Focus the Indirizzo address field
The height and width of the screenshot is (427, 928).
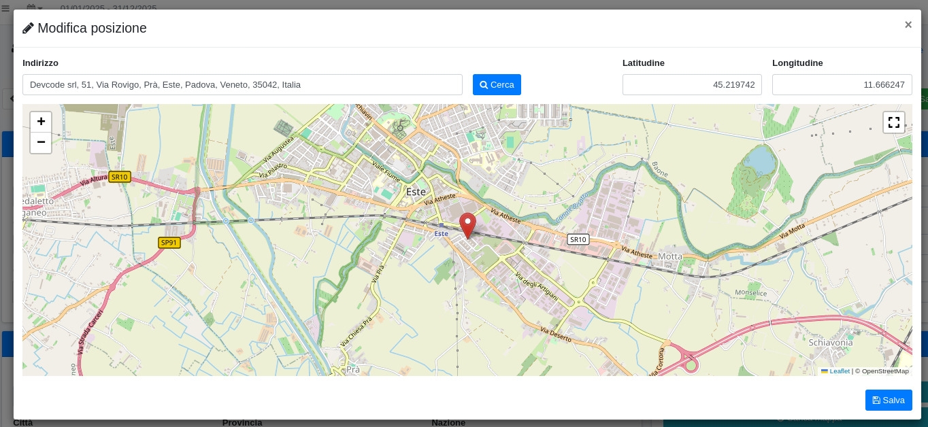click(x=242, y=85)
